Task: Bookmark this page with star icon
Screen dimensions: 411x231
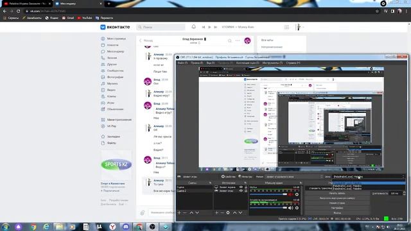Action: point(377,12)
